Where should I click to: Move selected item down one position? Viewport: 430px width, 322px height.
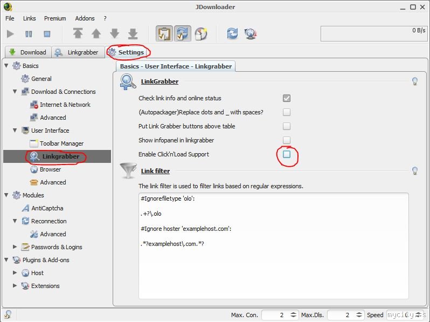[114, 33]
